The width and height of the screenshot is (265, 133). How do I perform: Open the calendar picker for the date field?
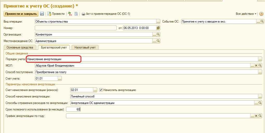pos(158,28)
